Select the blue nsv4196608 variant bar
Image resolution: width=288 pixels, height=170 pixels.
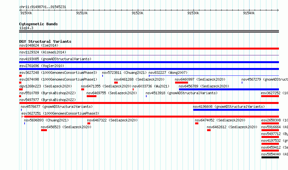click(236, 110)
